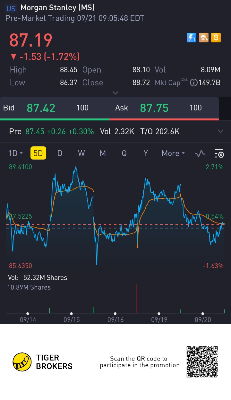The width and height of the screenshot is (231, 400).
Task: Tap the Pre price 87.45
Action: tap(35, 131)
